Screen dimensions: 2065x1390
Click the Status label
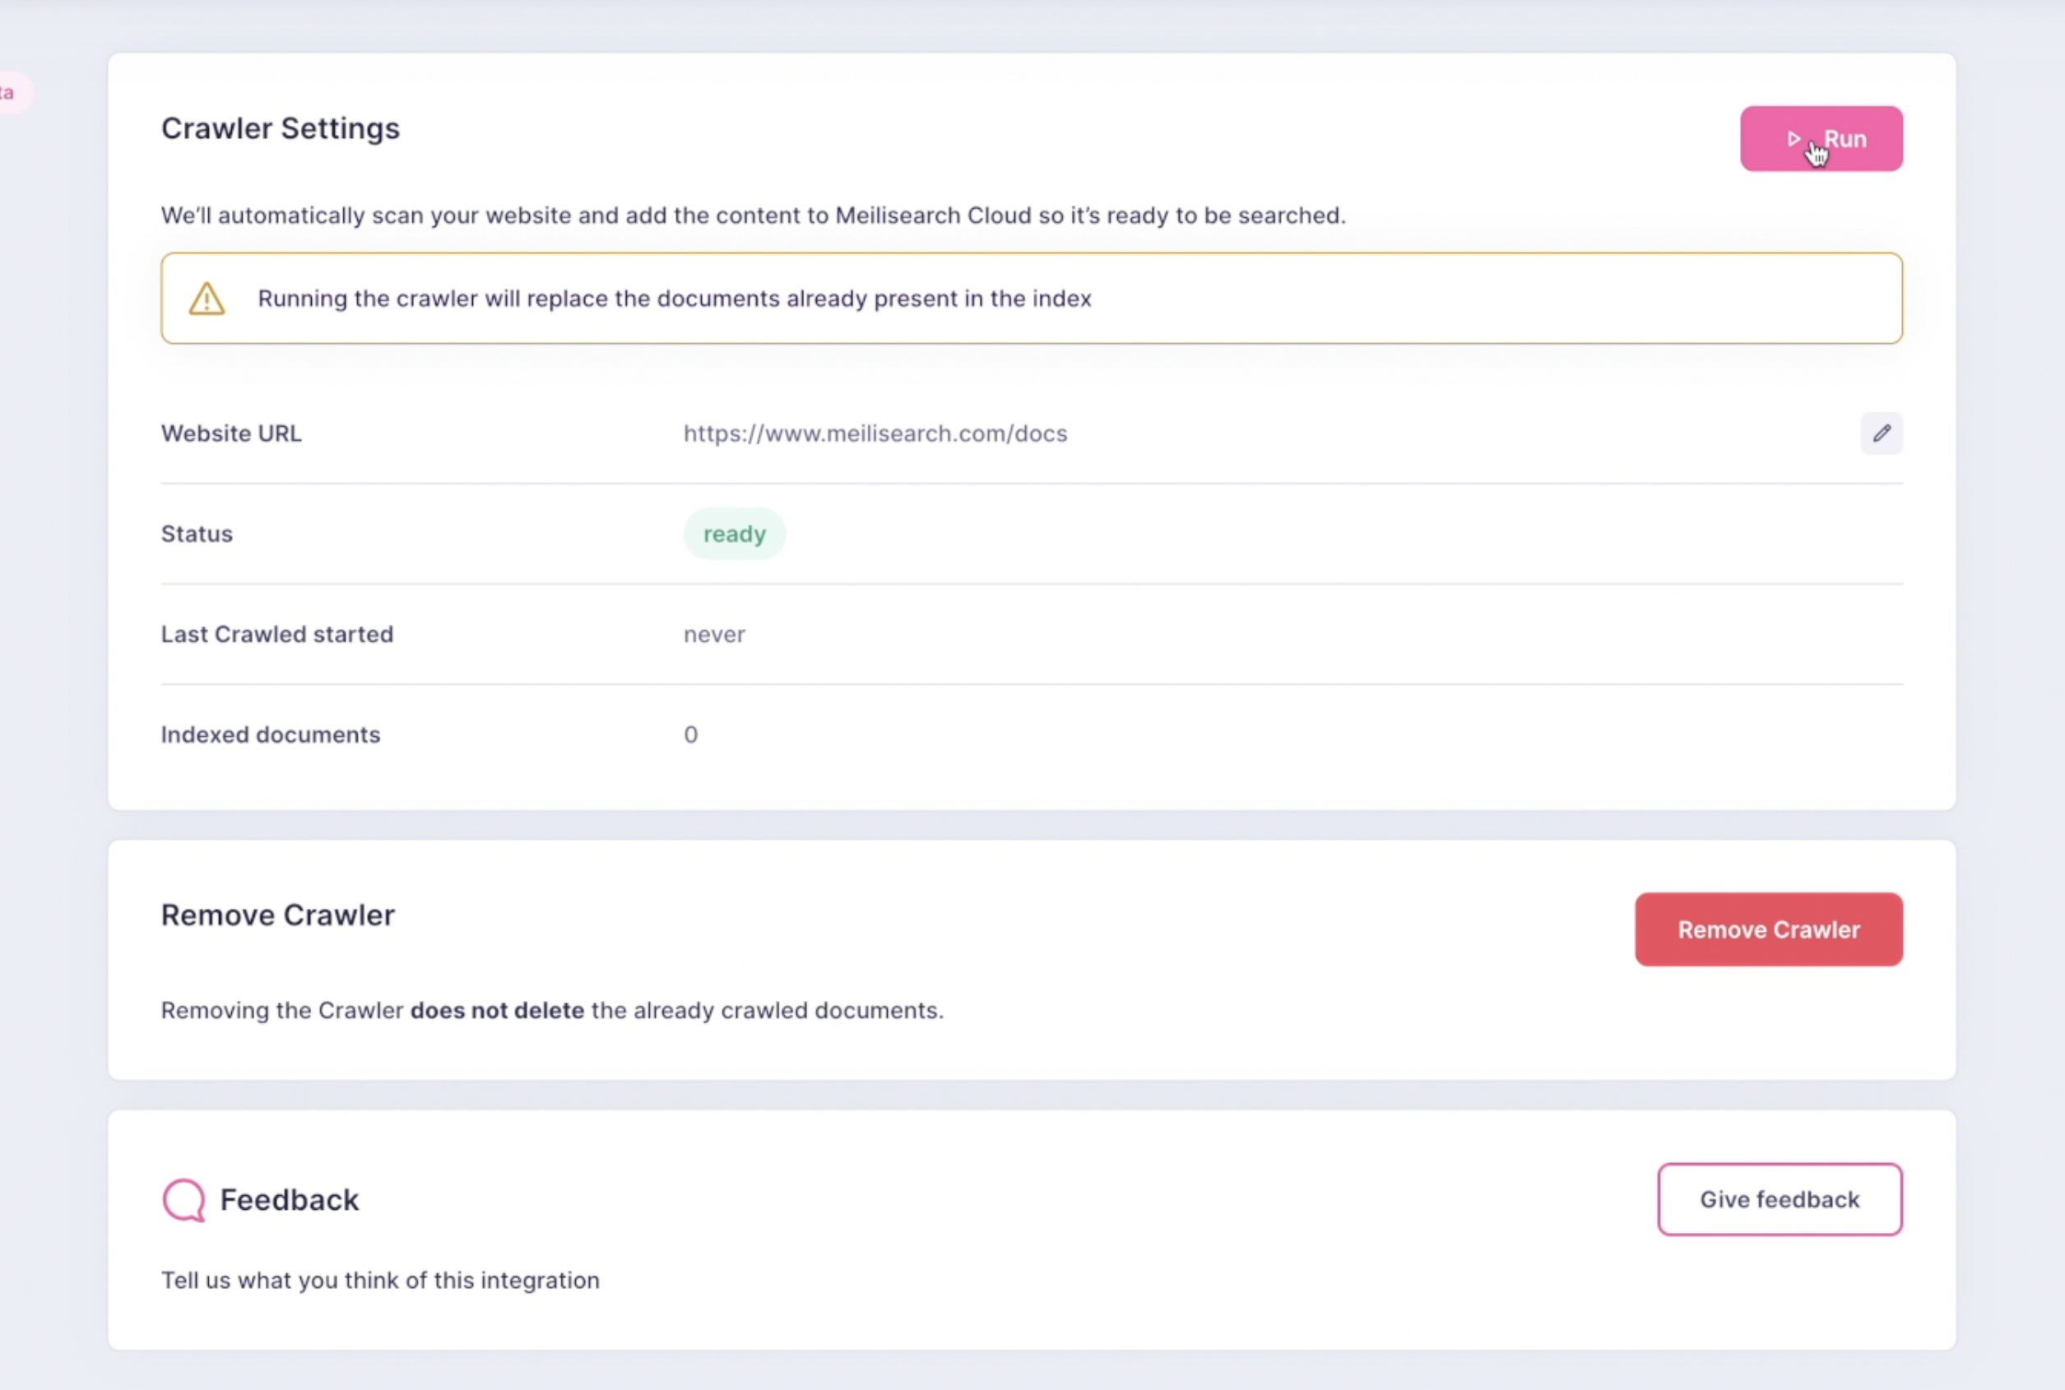(197, 534)
